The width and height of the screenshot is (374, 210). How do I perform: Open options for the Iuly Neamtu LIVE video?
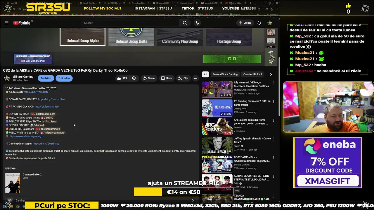274,83
